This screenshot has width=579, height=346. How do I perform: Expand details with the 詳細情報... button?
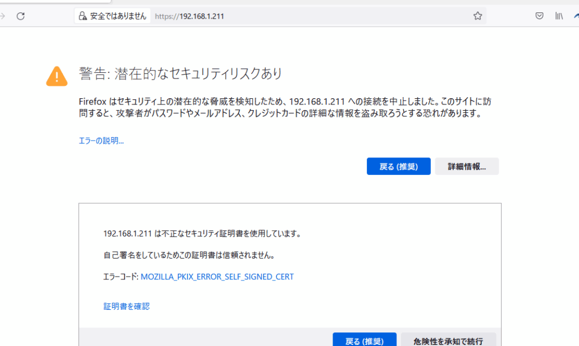466,167
